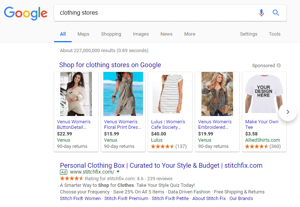The width and height of the screenshot is (300, 207).
Task: Click Lulus product star rating
Action: coord(162,146)
